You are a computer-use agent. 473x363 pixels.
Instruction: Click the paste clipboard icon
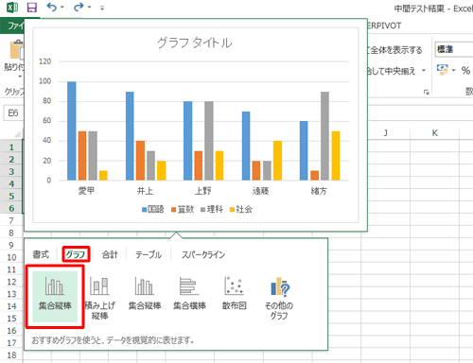point(16,49)
